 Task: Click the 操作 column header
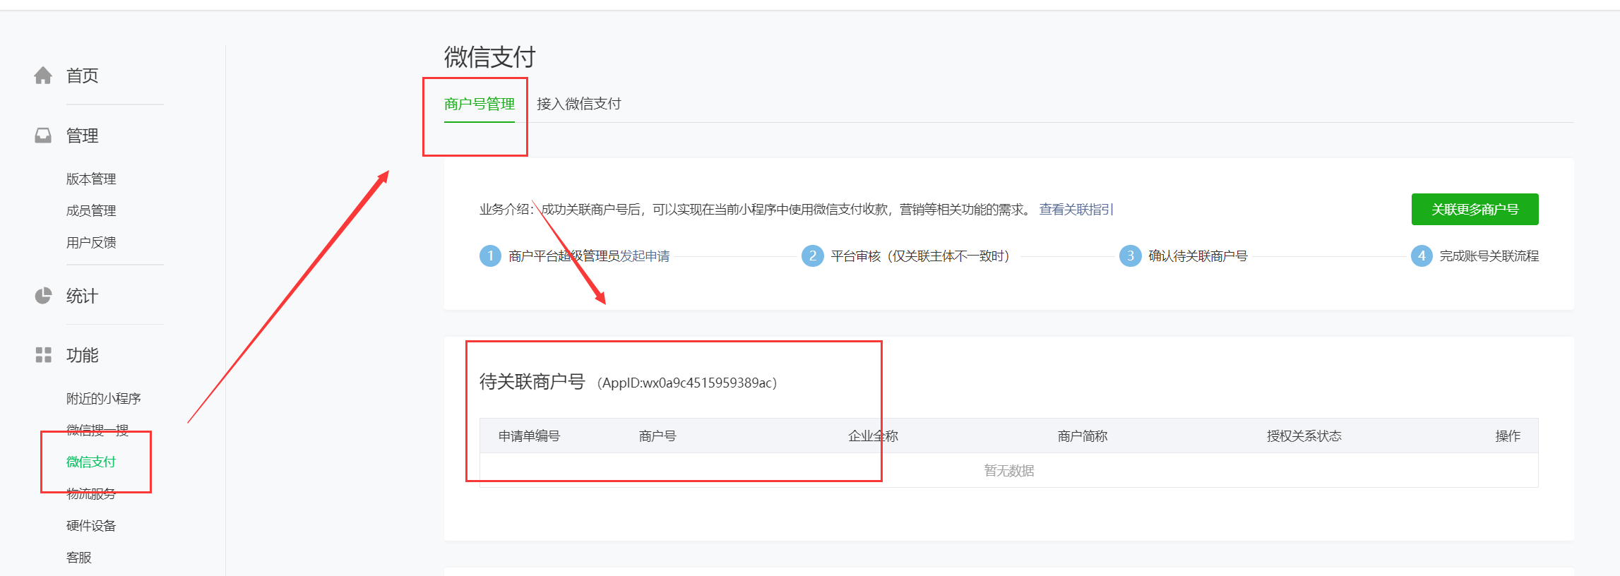[1508, 436]
